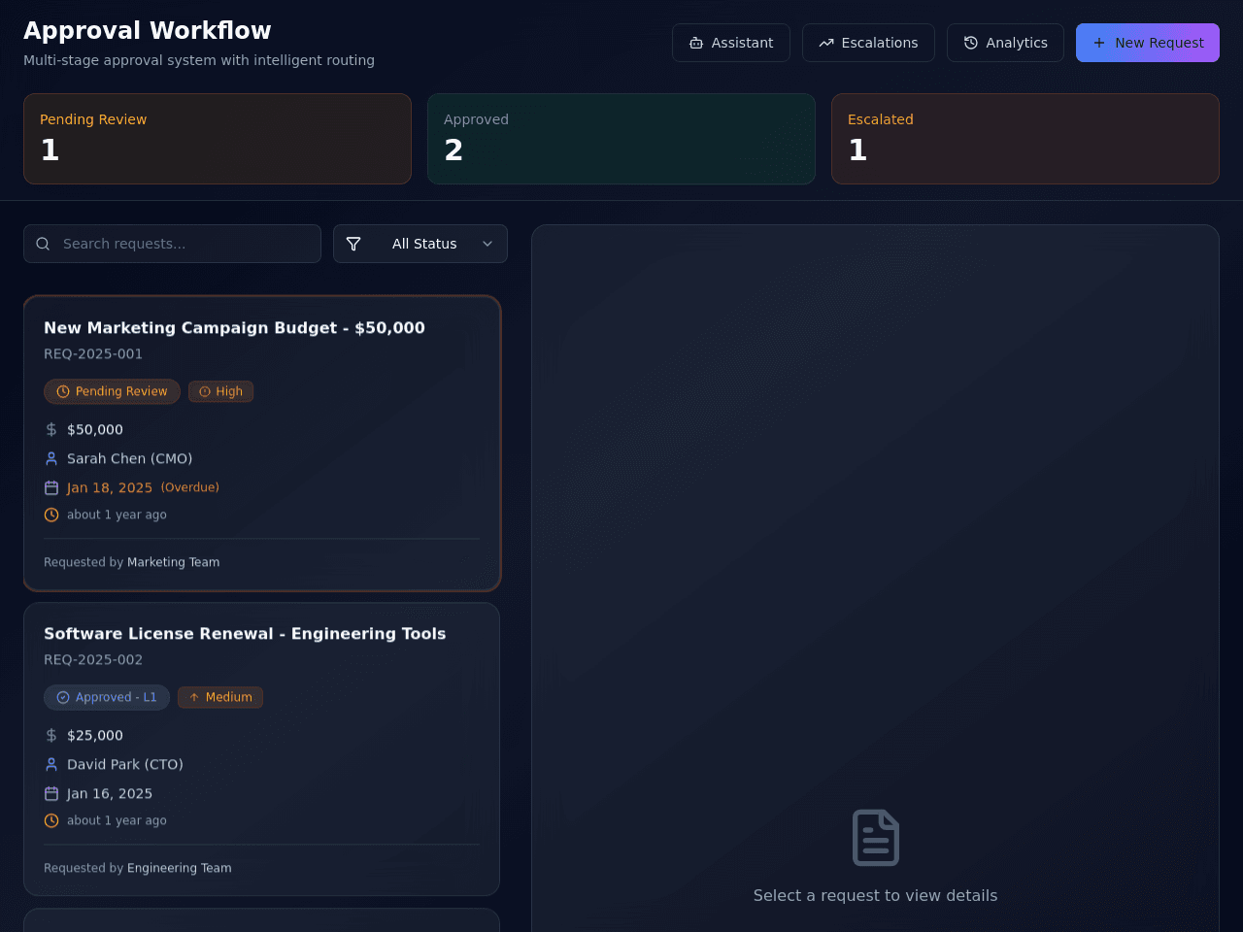Click the chevron on the All Status dropdown
This screenshot has width=1243, height=932.
[x=487, y=244]
